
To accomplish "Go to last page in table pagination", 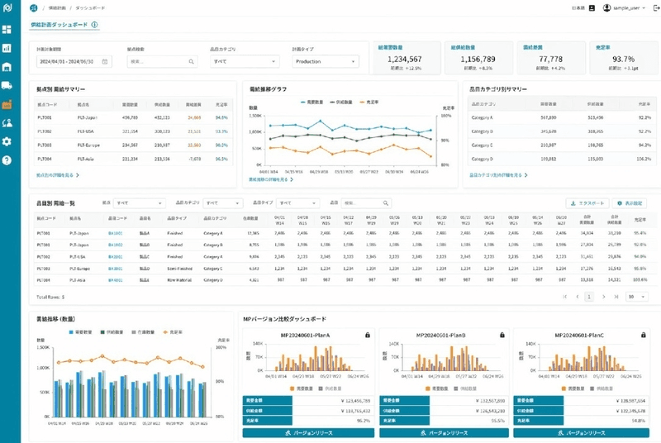I will tap(616, 297).
